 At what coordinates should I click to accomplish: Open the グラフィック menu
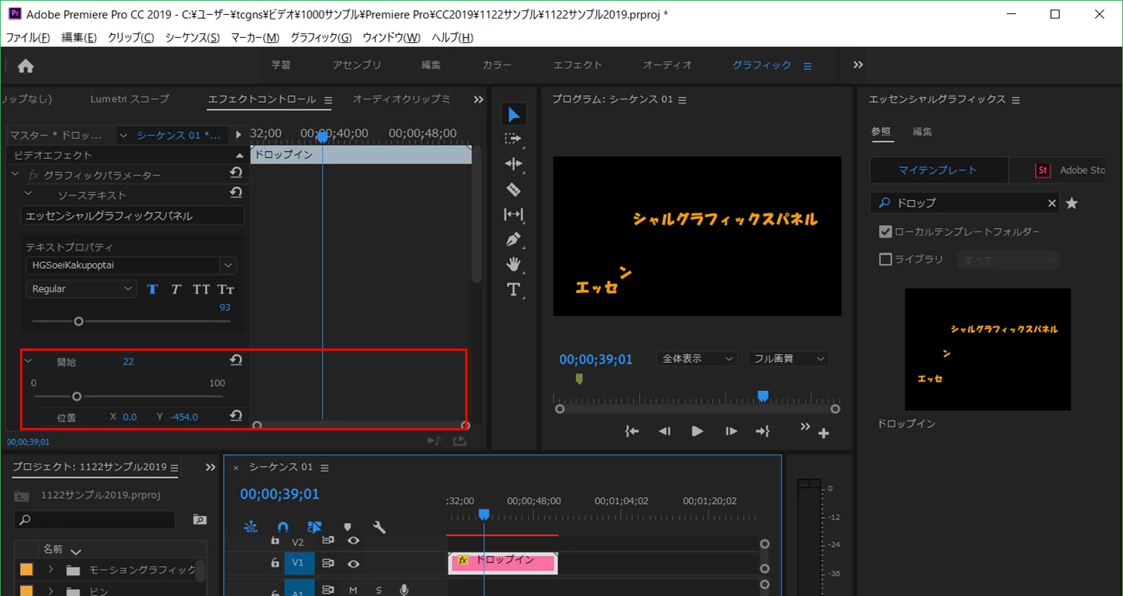321,37
